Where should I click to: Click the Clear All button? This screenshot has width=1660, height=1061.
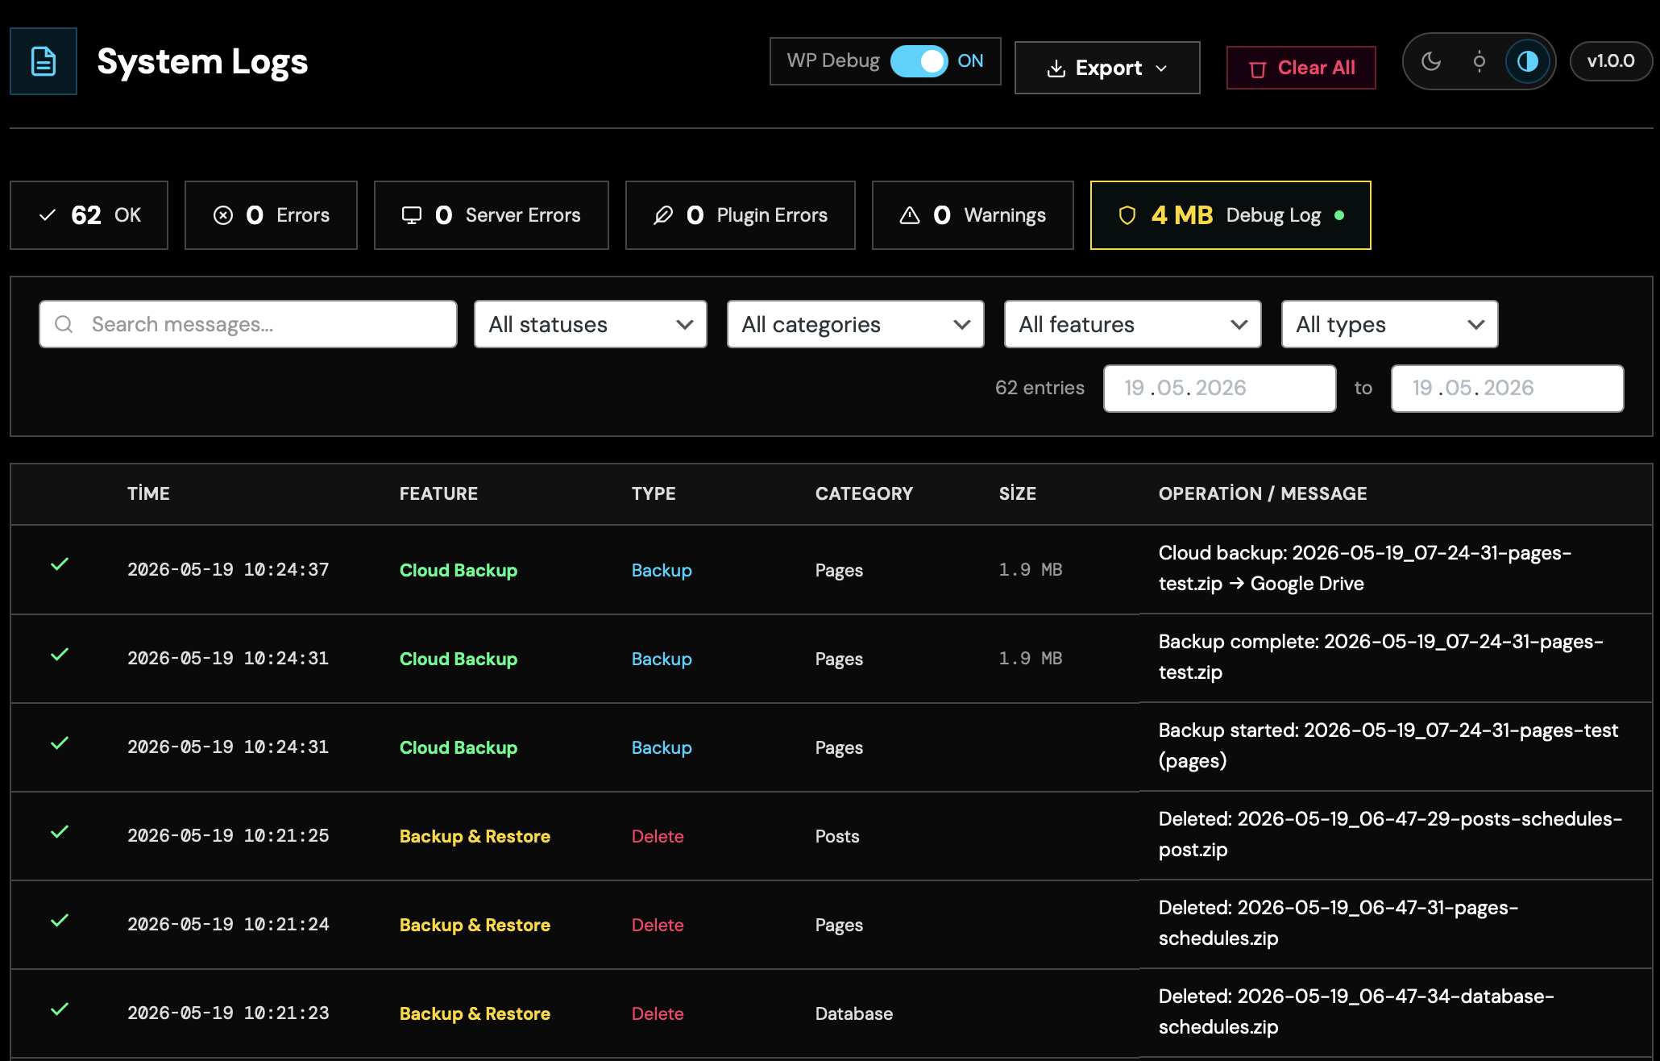click(1301, 68)
